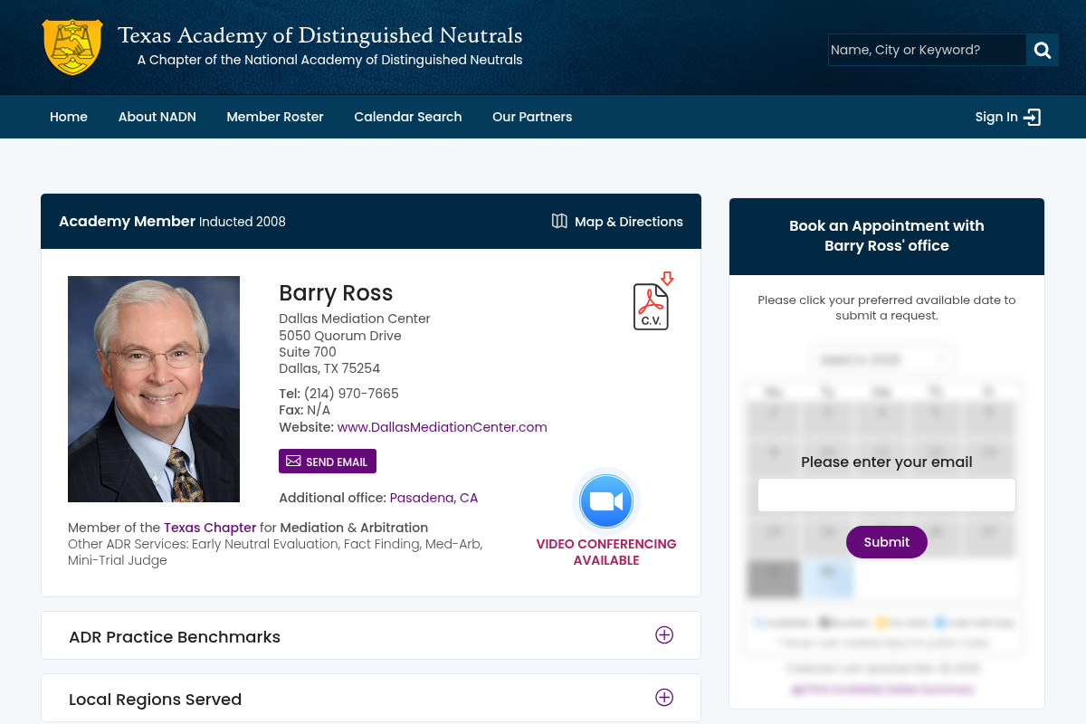Click the Academy shield logo

tap(72, 47)
